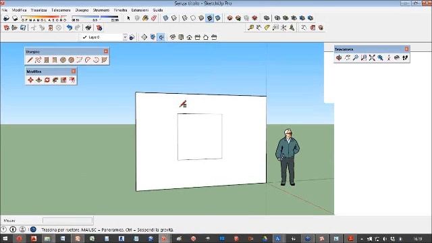Open the Visualizza menu
Screen dimensions: 432x243
(38, 10)
